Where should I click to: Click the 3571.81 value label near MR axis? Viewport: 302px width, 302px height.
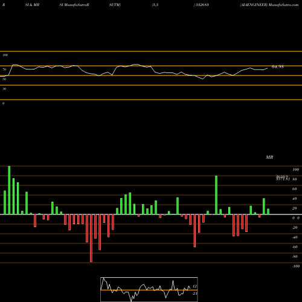tap(283, 179)
